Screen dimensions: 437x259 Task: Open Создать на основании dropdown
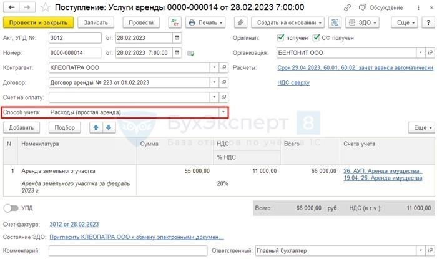coord(288,22)
